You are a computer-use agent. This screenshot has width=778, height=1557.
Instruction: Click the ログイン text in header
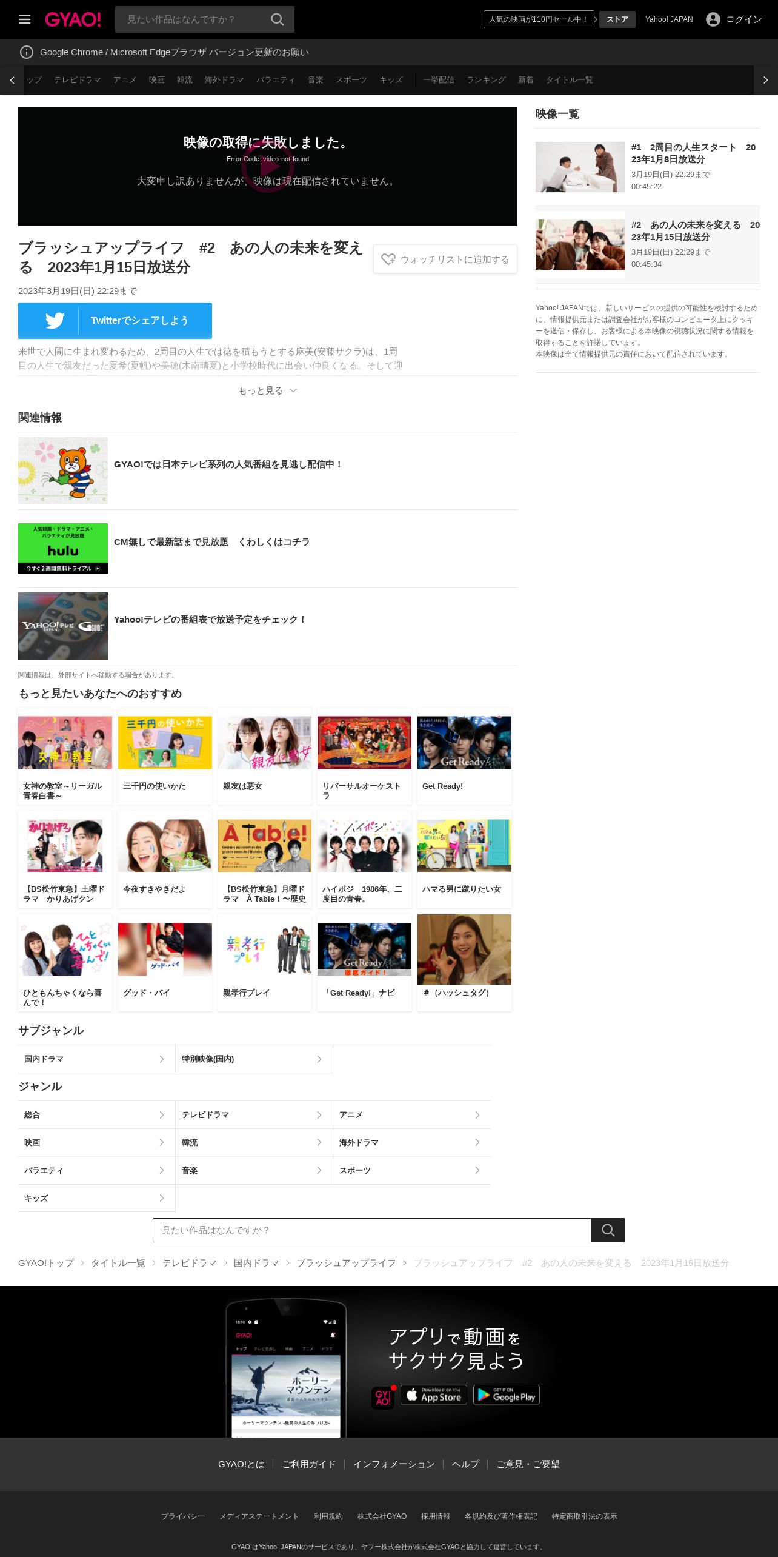(744, 19)
